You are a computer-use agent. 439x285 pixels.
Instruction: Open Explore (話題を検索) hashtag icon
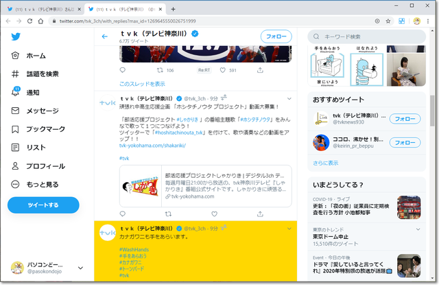click(16, 73)
